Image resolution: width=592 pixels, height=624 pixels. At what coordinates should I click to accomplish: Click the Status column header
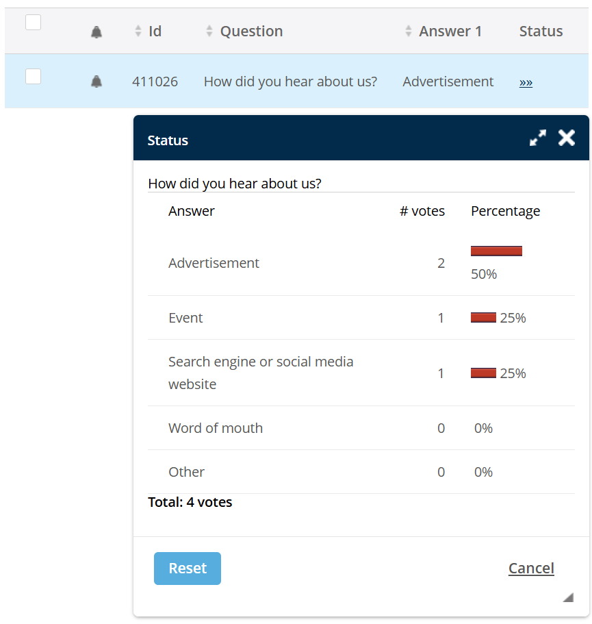pos(541,31)
